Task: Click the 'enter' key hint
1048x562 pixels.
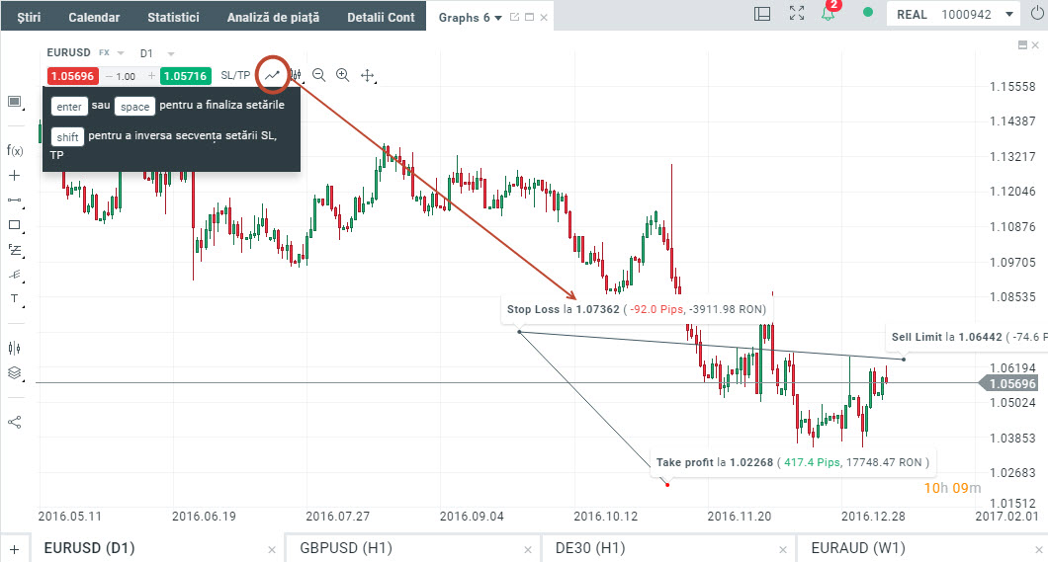Action: tap(69, 106)
